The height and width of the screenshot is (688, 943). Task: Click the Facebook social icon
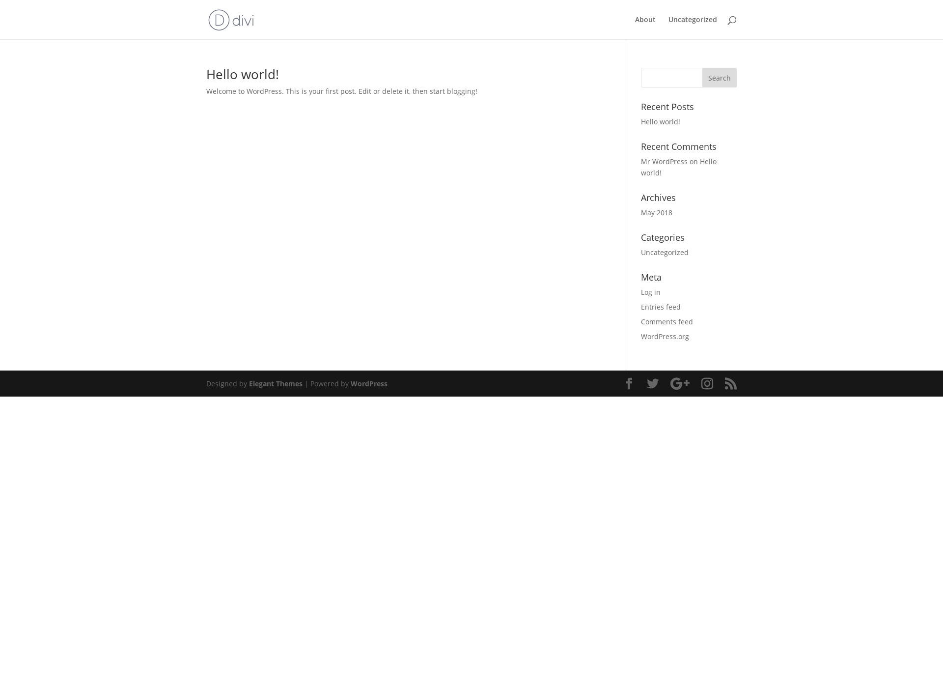coord(628,383)
